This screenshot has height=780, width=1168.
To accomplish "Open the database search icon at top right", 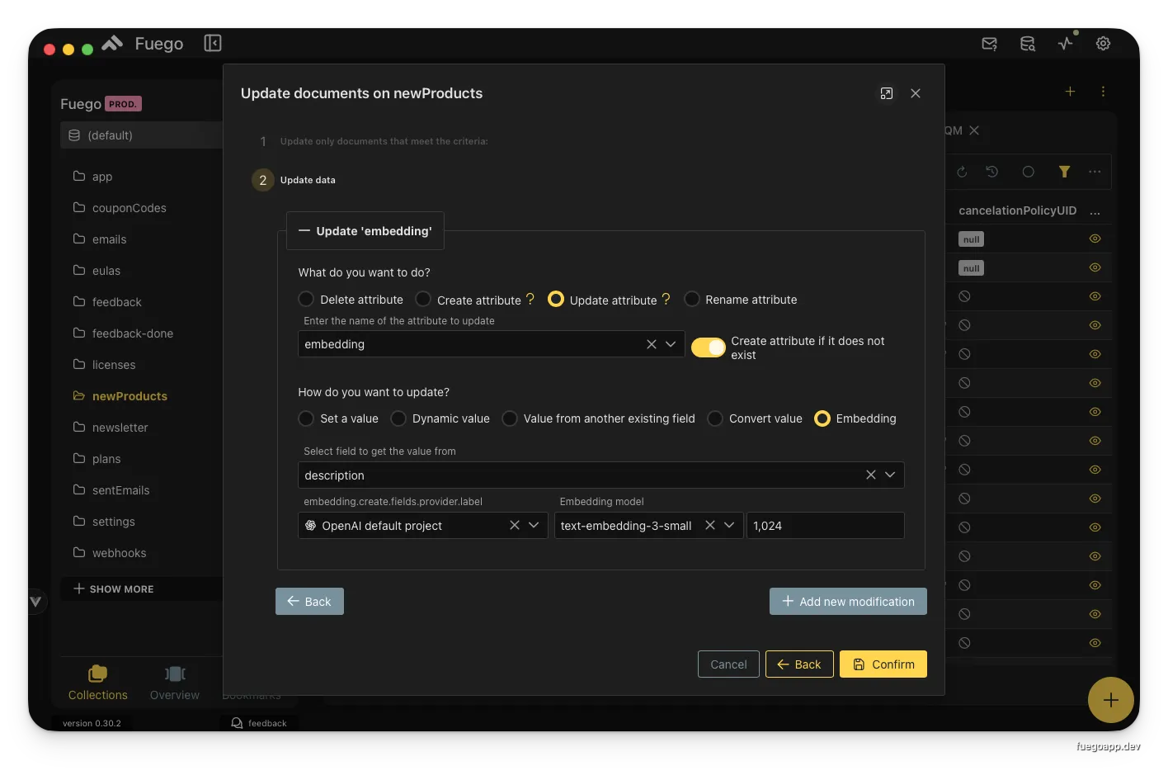I will [x=1027, y=44].
